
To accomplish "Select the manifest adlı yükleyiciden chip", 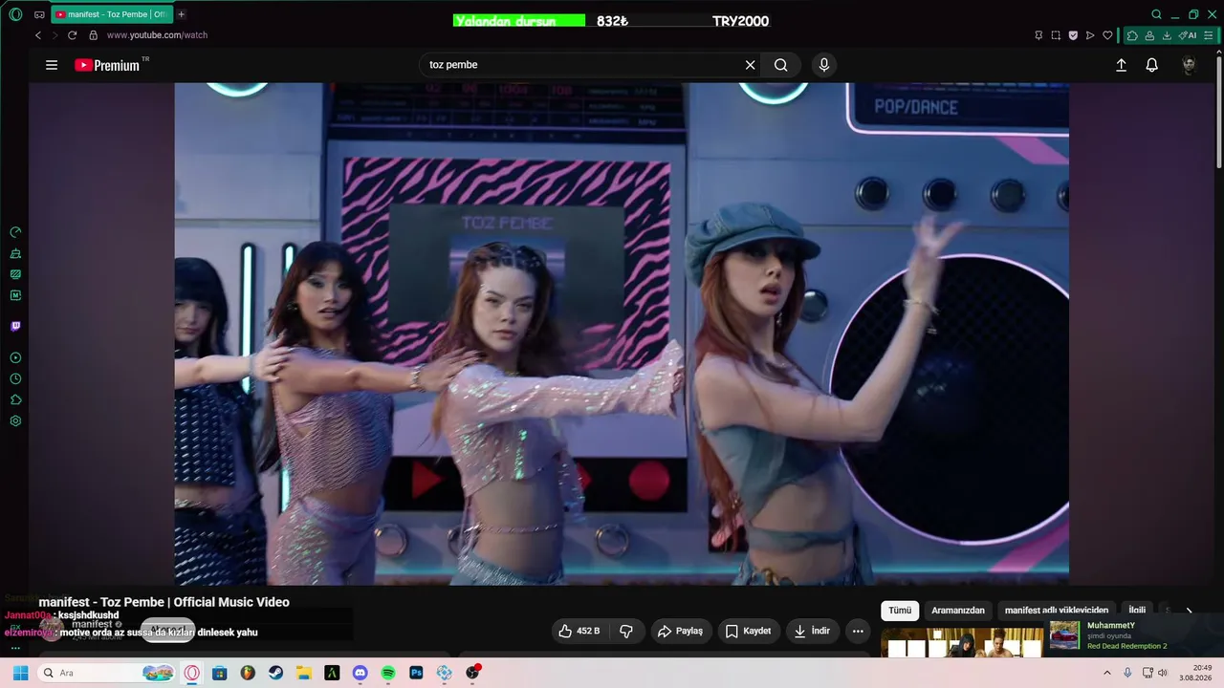I will click(1057, 611).
